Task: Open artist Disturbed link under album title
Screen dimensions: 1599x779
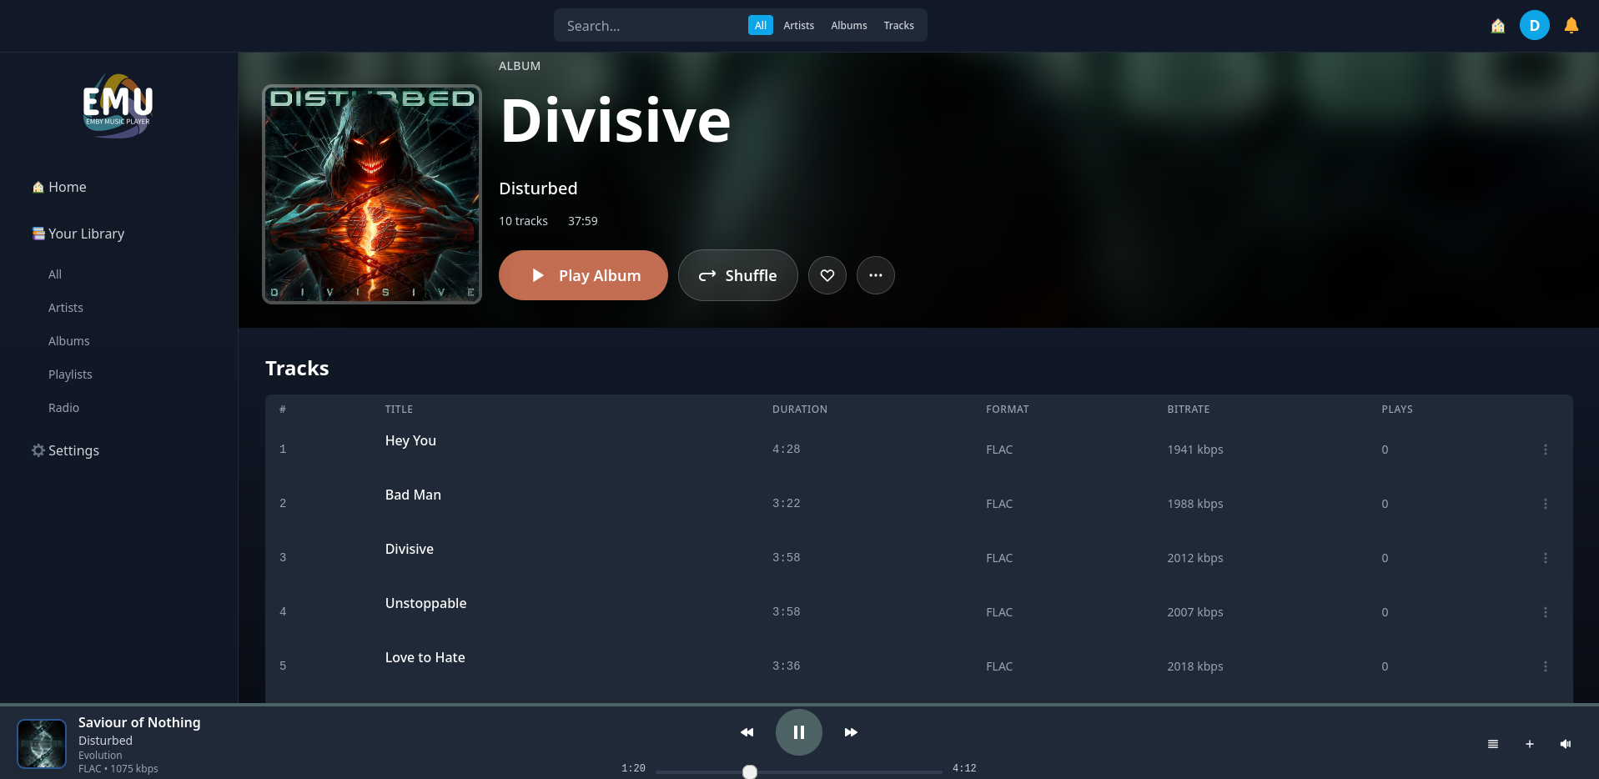Action: click(x=538, y=188)
